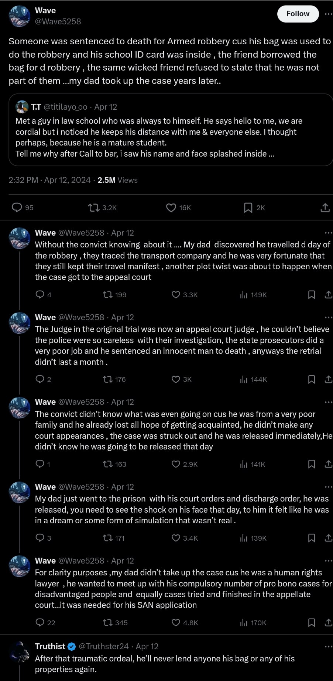333x681 pixels.
Task: Open more options on the main tweet
Action: point(328,14)
